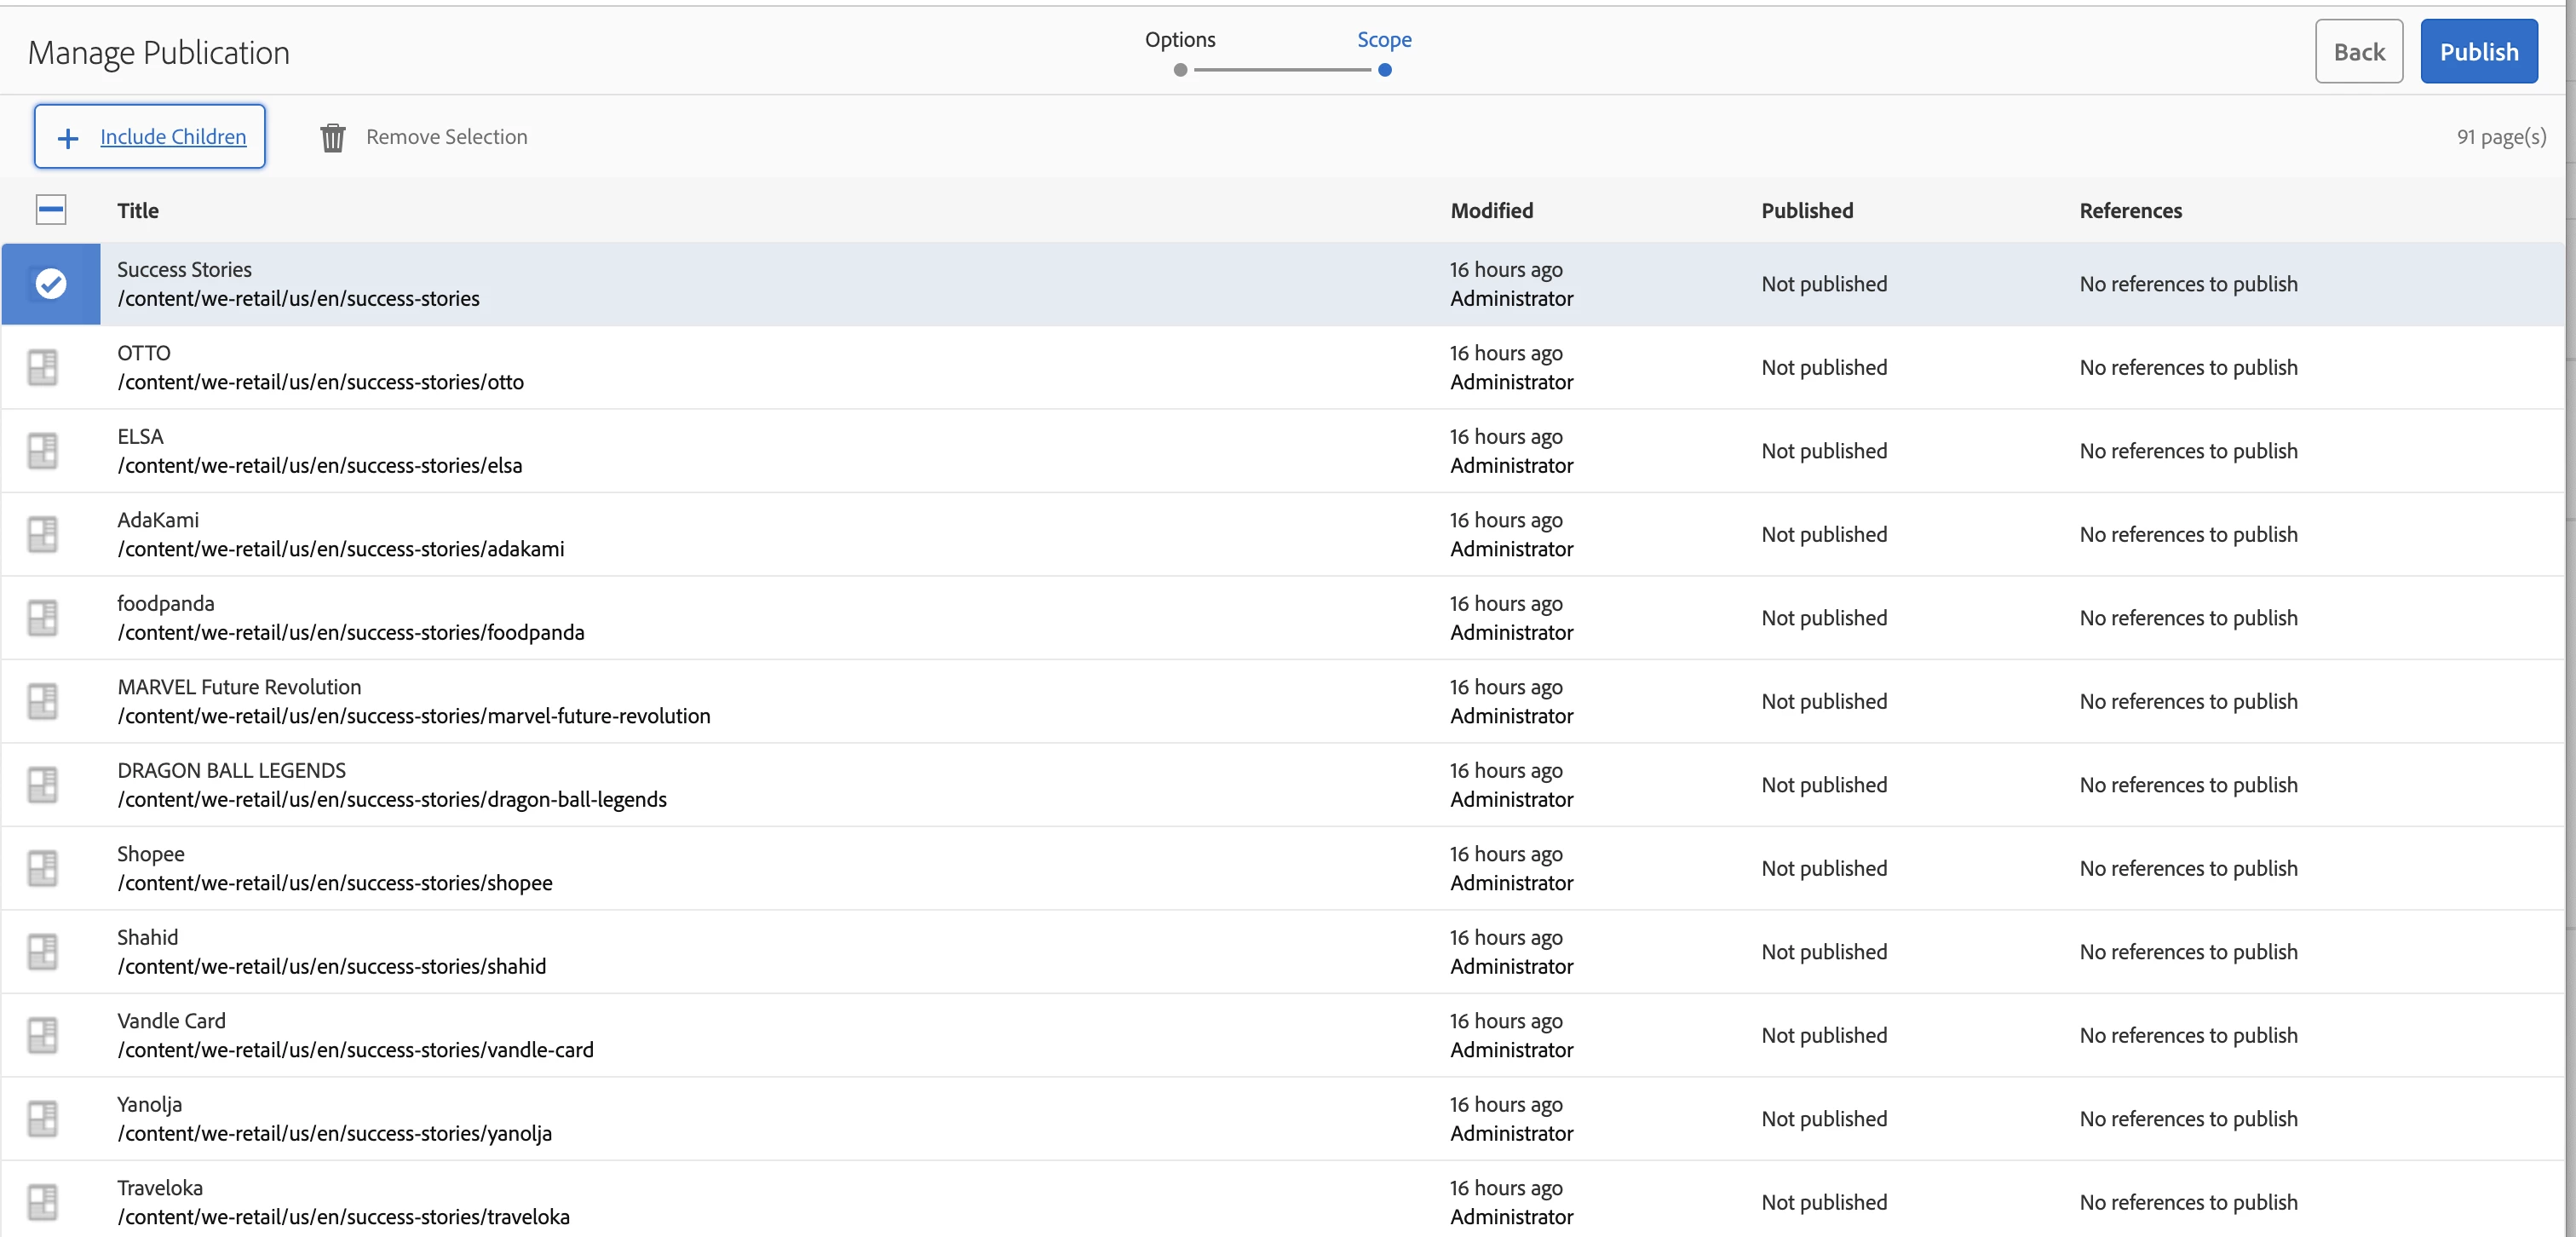Image resolution: width=2576 pixels, height=1237 pixels.
Task: Click the Yanolja page row icon
Action: (x=42, y=1119)
